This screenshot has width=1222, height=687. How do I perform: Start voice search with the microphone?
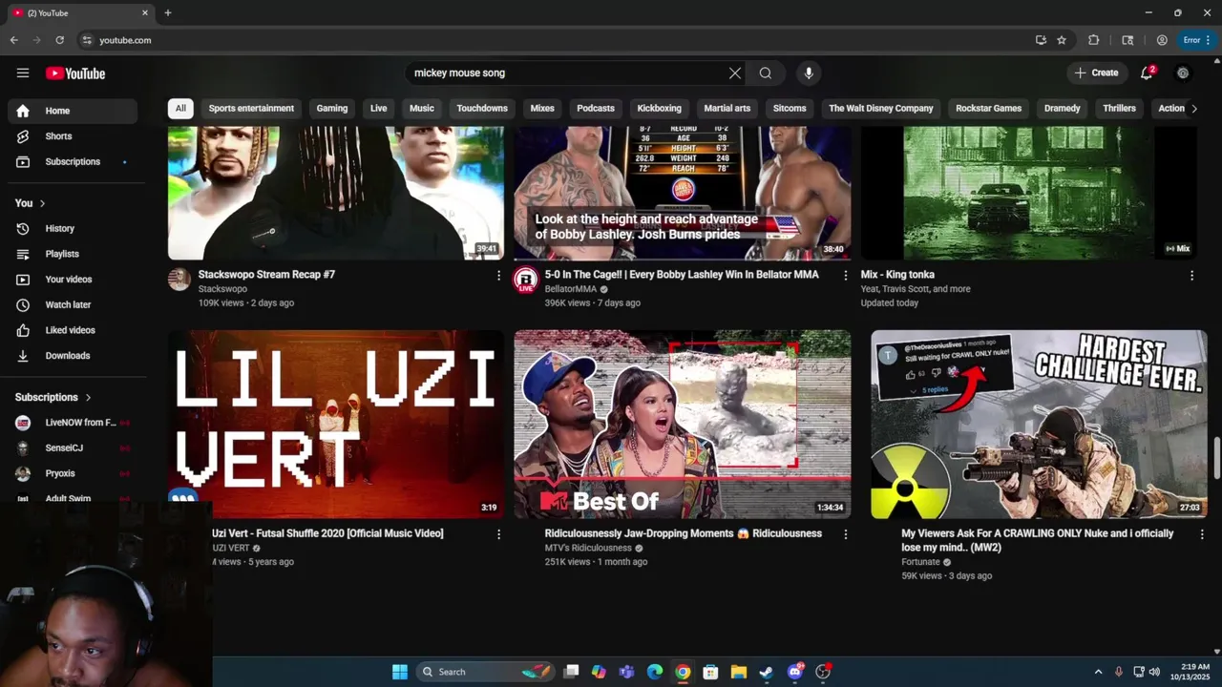pos(809,73)
